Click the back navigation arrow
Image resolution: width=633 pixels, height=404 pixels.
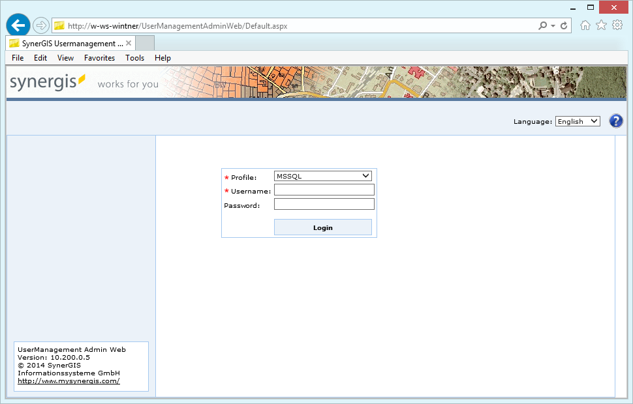tap(18, 25)
